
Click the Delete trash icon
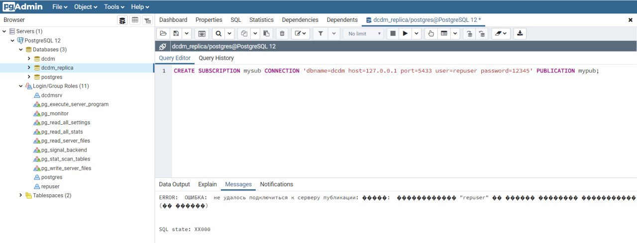pyautogui.click(x=282, y=33)
